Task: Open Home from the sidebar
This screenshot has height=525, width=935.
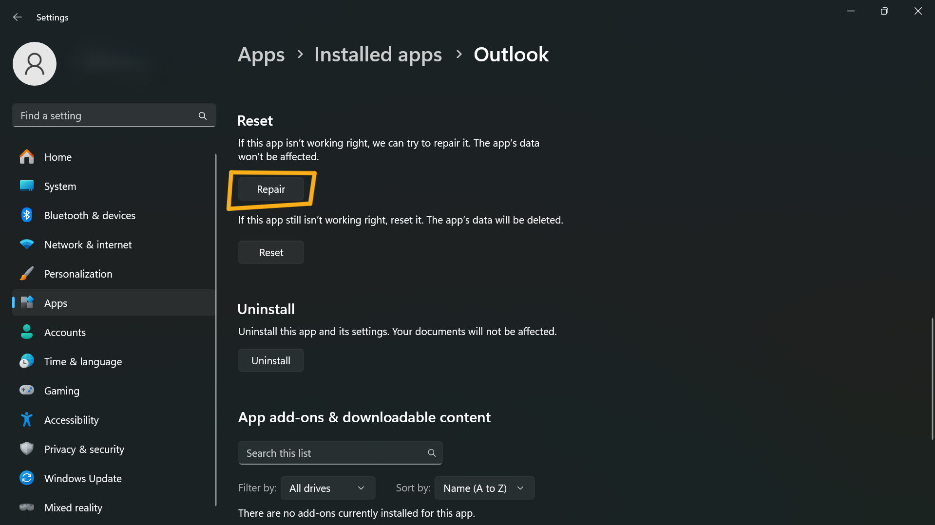Action: [114, 157]
